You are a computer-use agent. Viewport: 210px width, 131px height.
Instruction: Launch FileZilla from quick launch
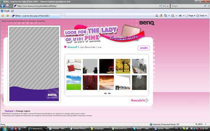click(x=16, y=129)
